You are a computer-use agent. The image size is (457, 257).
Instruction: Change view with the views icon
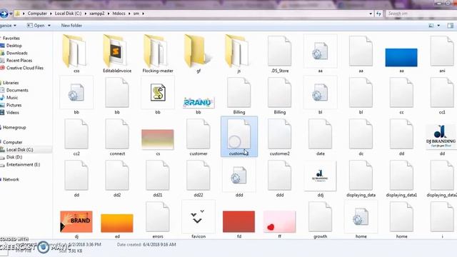pyautogui.click(x=431, y=26)
